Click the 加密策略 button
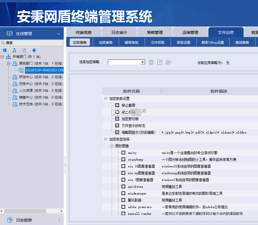The image size is (258, 225). click(x=80, y=42)
